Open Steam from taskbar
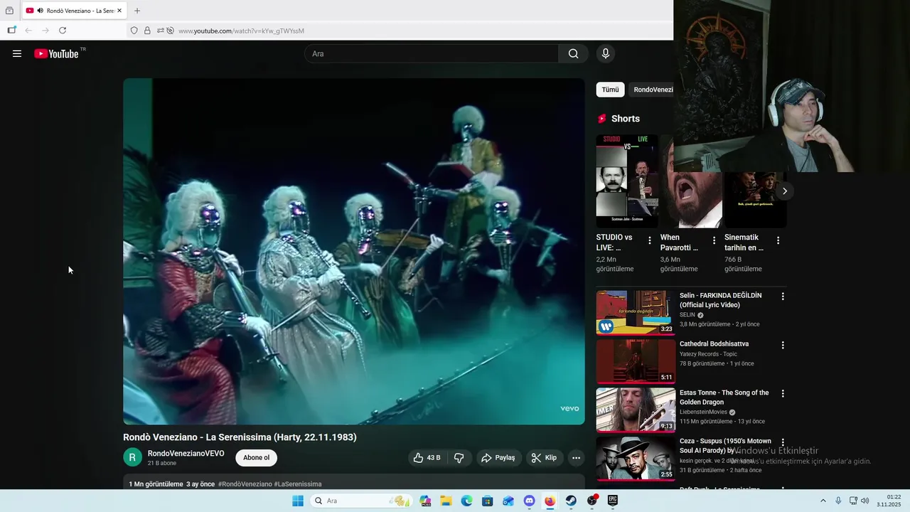 click(x=571, y=501)
